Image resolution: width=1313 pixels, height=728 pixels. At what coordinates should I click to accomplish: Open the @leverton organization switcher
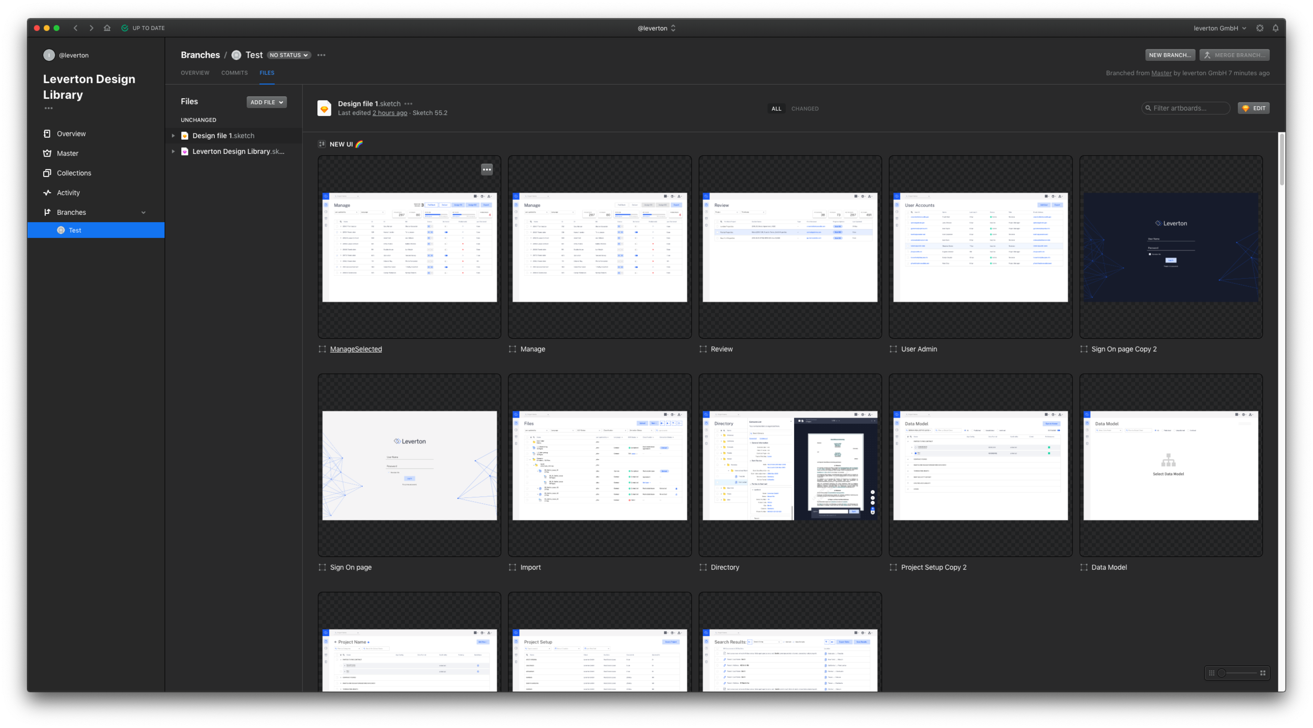656,28
